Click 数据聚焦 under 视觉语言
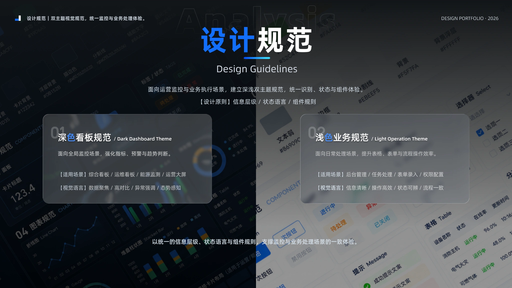The width and height of the screenshot is (512, 288). [x=99, y=188]
